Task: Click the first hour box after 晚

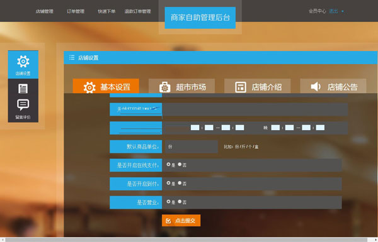Action: (275, 128)
